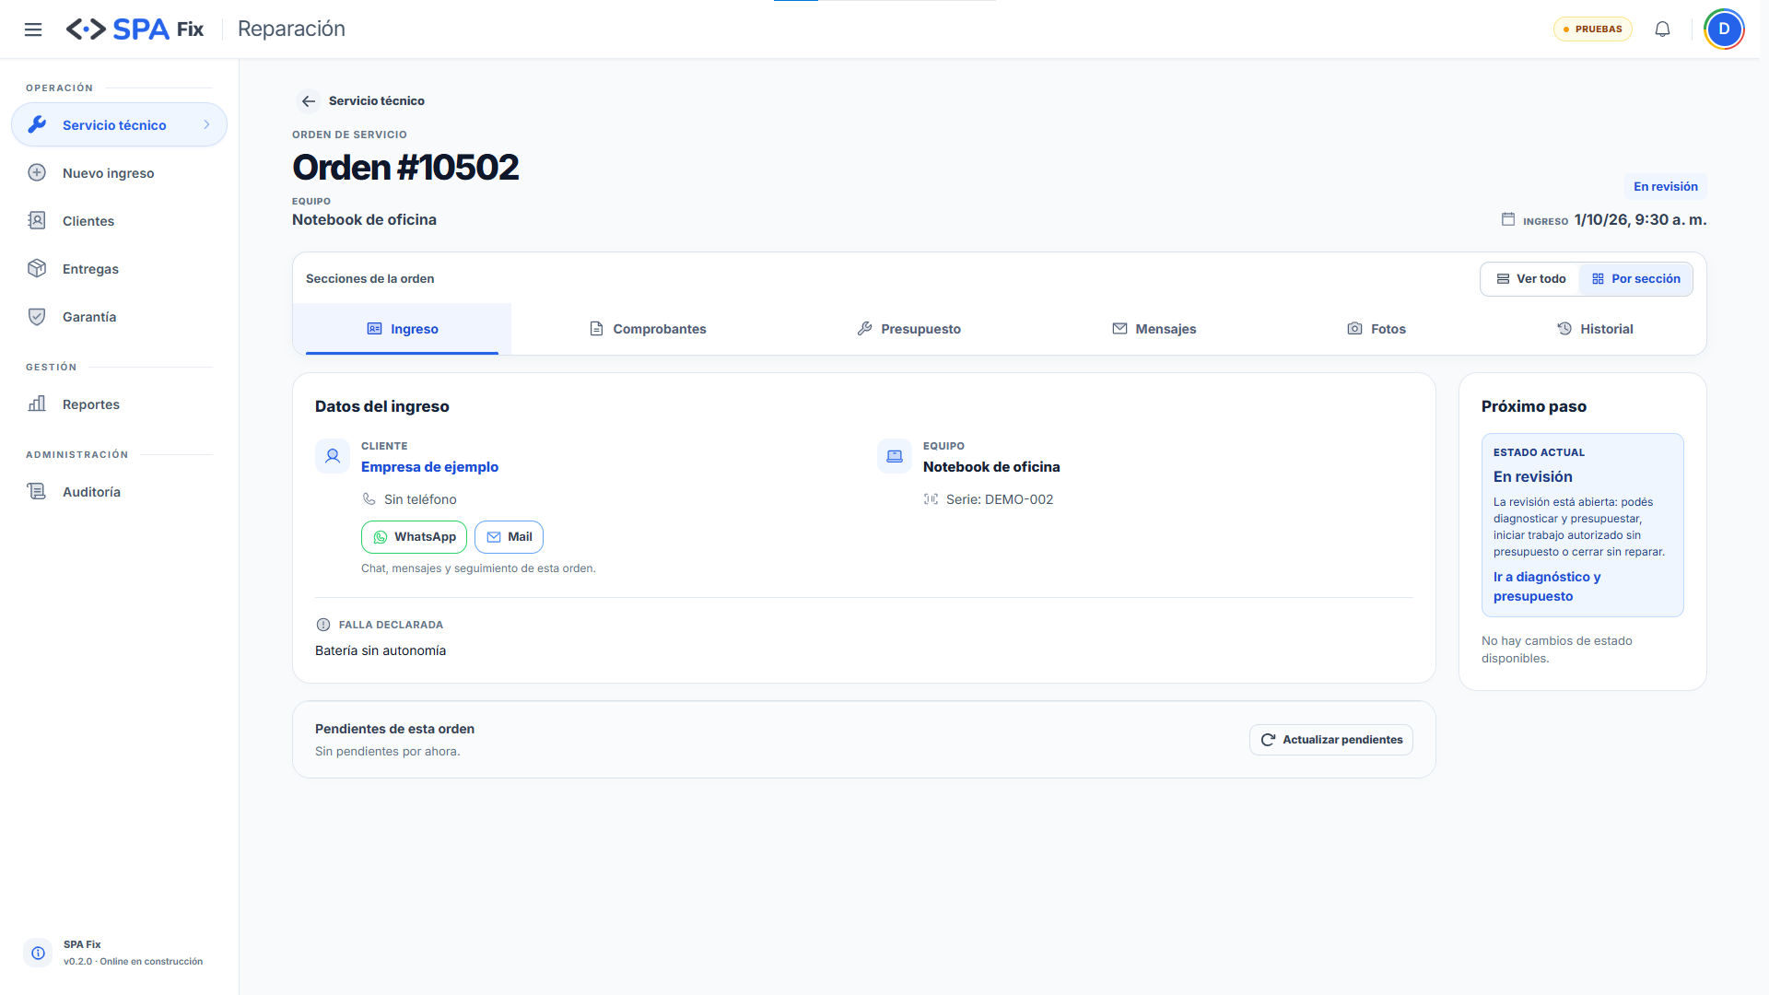Open the Comprobantes tab
Screen dimensions: 1769x995
pos(648,329)
